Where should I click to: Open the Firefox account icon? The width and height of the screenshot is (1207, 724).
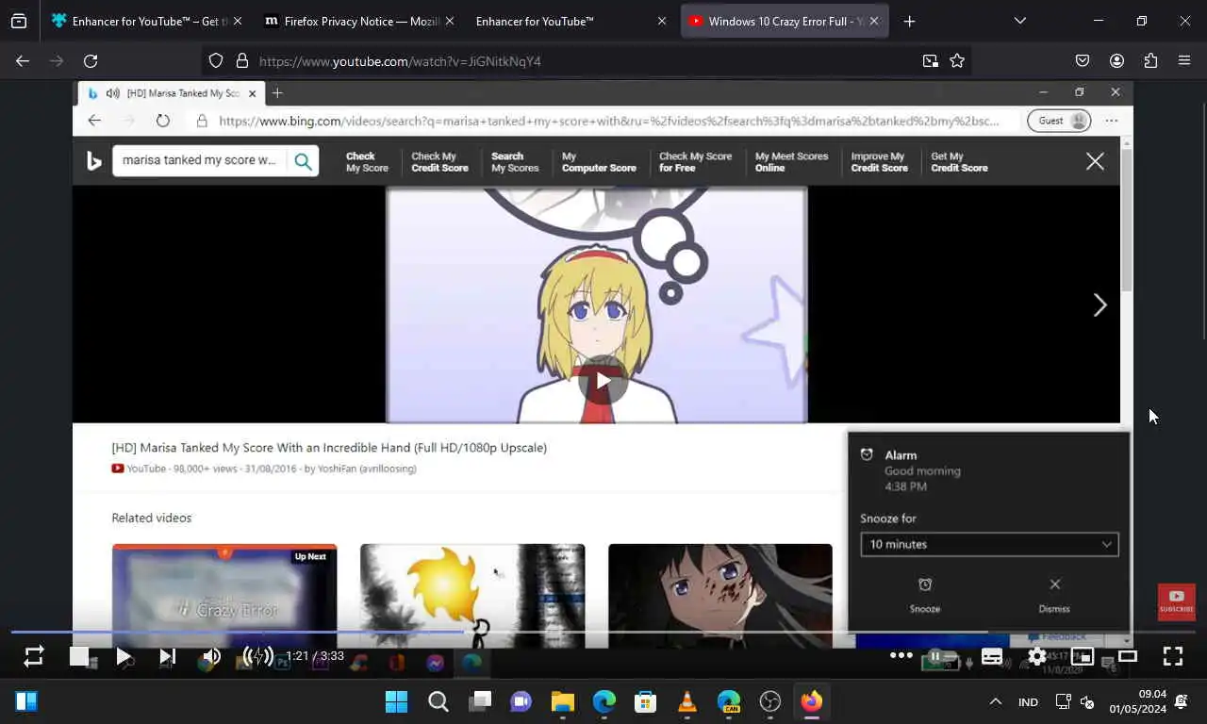click(x=1116, y=61)
